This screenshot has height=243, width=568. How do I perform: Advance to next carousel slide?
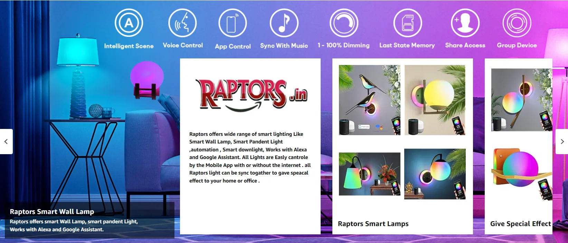coord(562,141)
